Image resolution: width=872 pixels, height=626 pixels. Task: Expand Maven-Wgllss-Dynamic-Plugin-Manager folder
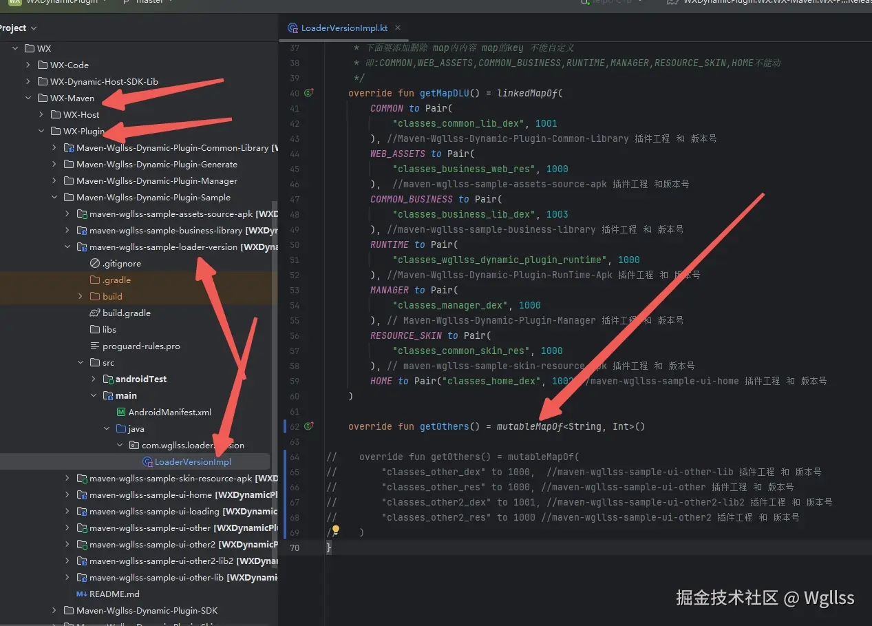coord(54,181)
